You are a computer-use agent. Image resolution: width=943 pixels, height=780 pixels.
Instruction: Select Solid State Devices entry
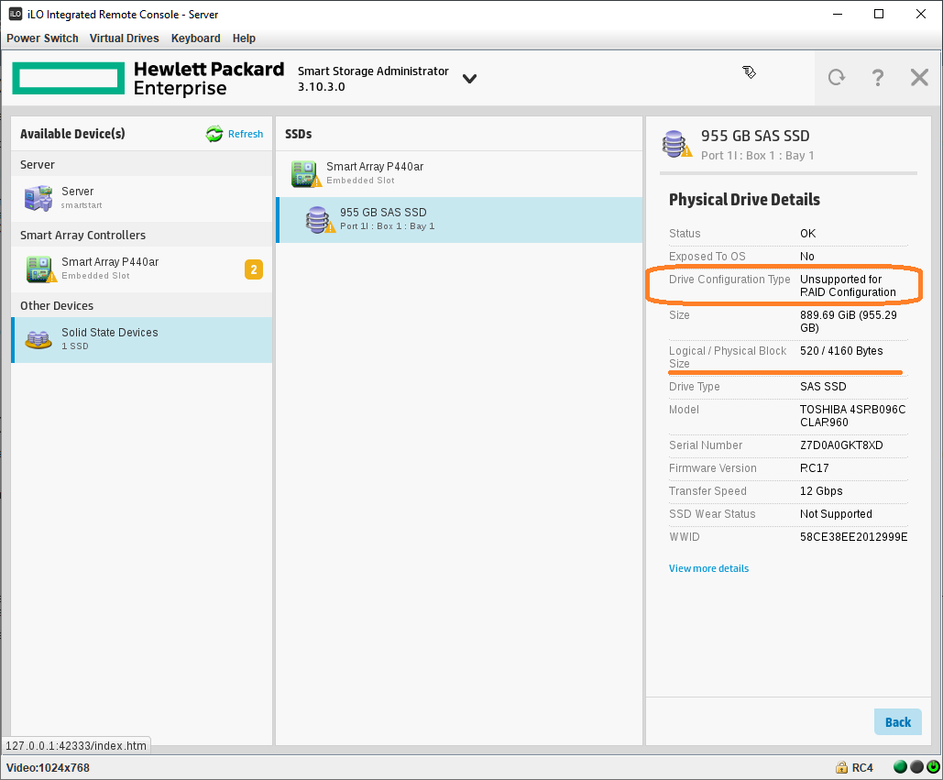click(142, 340)
